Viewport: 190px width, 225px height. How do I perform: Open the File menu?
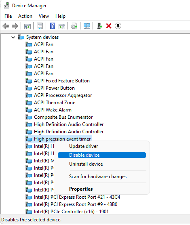point(8,16)
